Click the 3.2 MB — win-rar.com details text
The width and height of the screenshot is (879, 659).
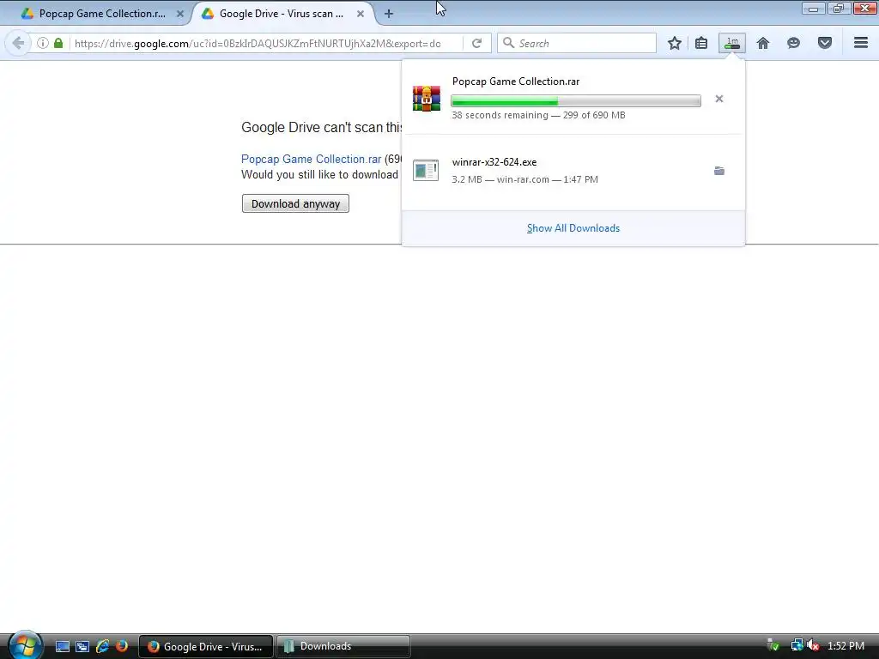(524, 179)
